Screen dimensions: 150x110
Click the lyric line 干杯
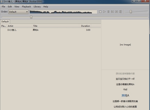coord(125,90)
